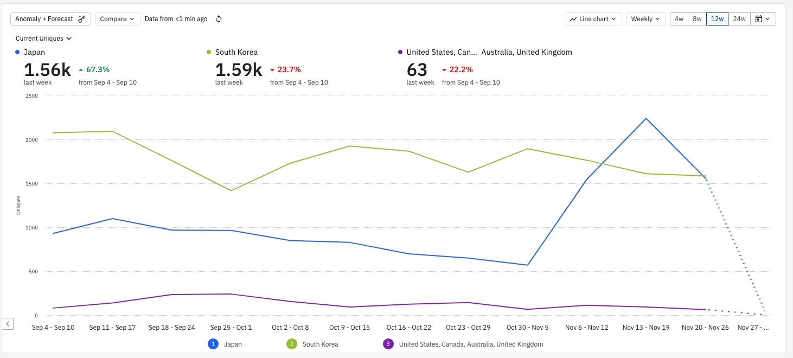793x358 pixels.
Task: Click the blue Japan dot in header
Action: pyautogui.click(x=18, y=52)
